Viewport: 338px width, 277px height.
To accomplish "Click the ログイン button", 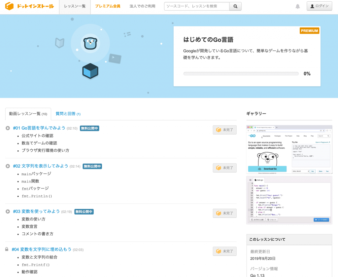I will pos(319,6).
